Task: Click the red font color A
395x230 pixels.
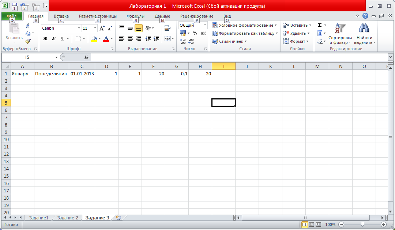Action: (x=106, y=38)
